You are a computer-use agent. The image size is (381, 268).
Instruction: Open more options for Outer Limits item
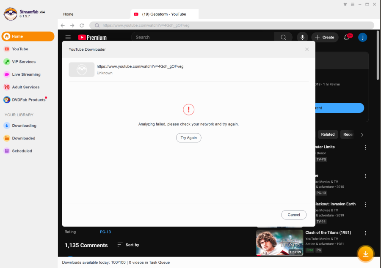click(365, 148)
